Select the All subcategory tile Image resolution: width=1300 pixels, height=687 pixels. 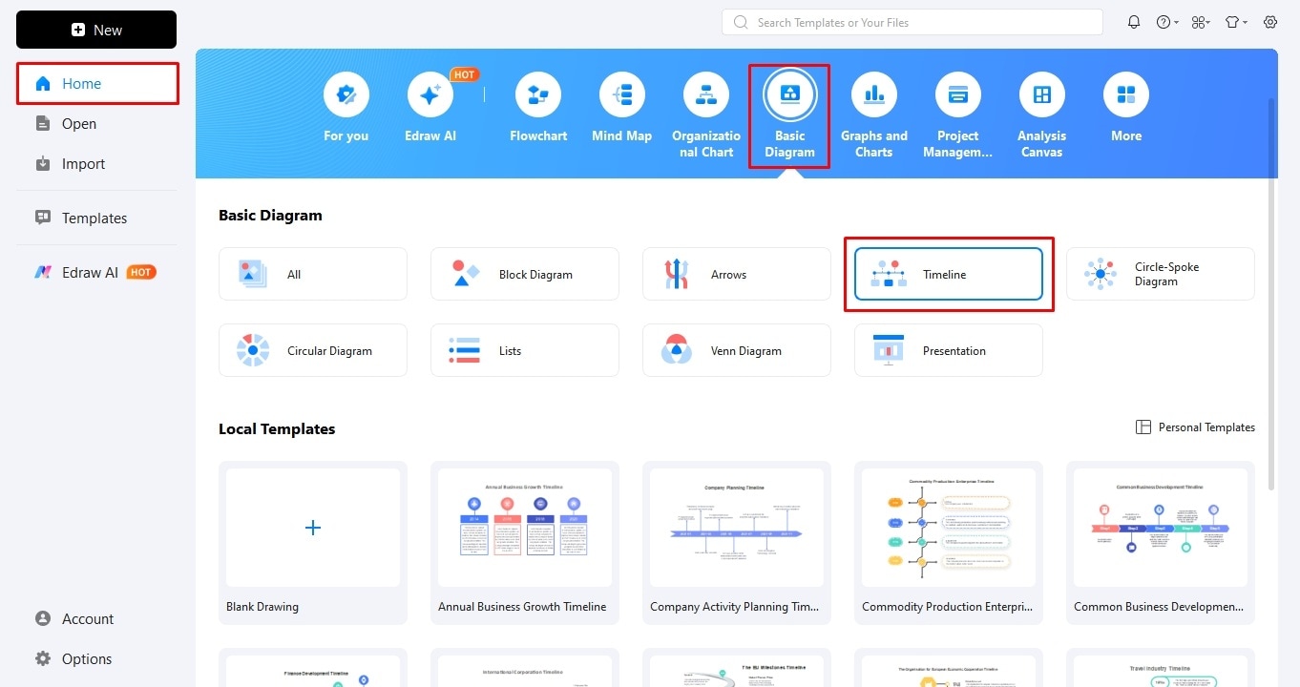313,274
